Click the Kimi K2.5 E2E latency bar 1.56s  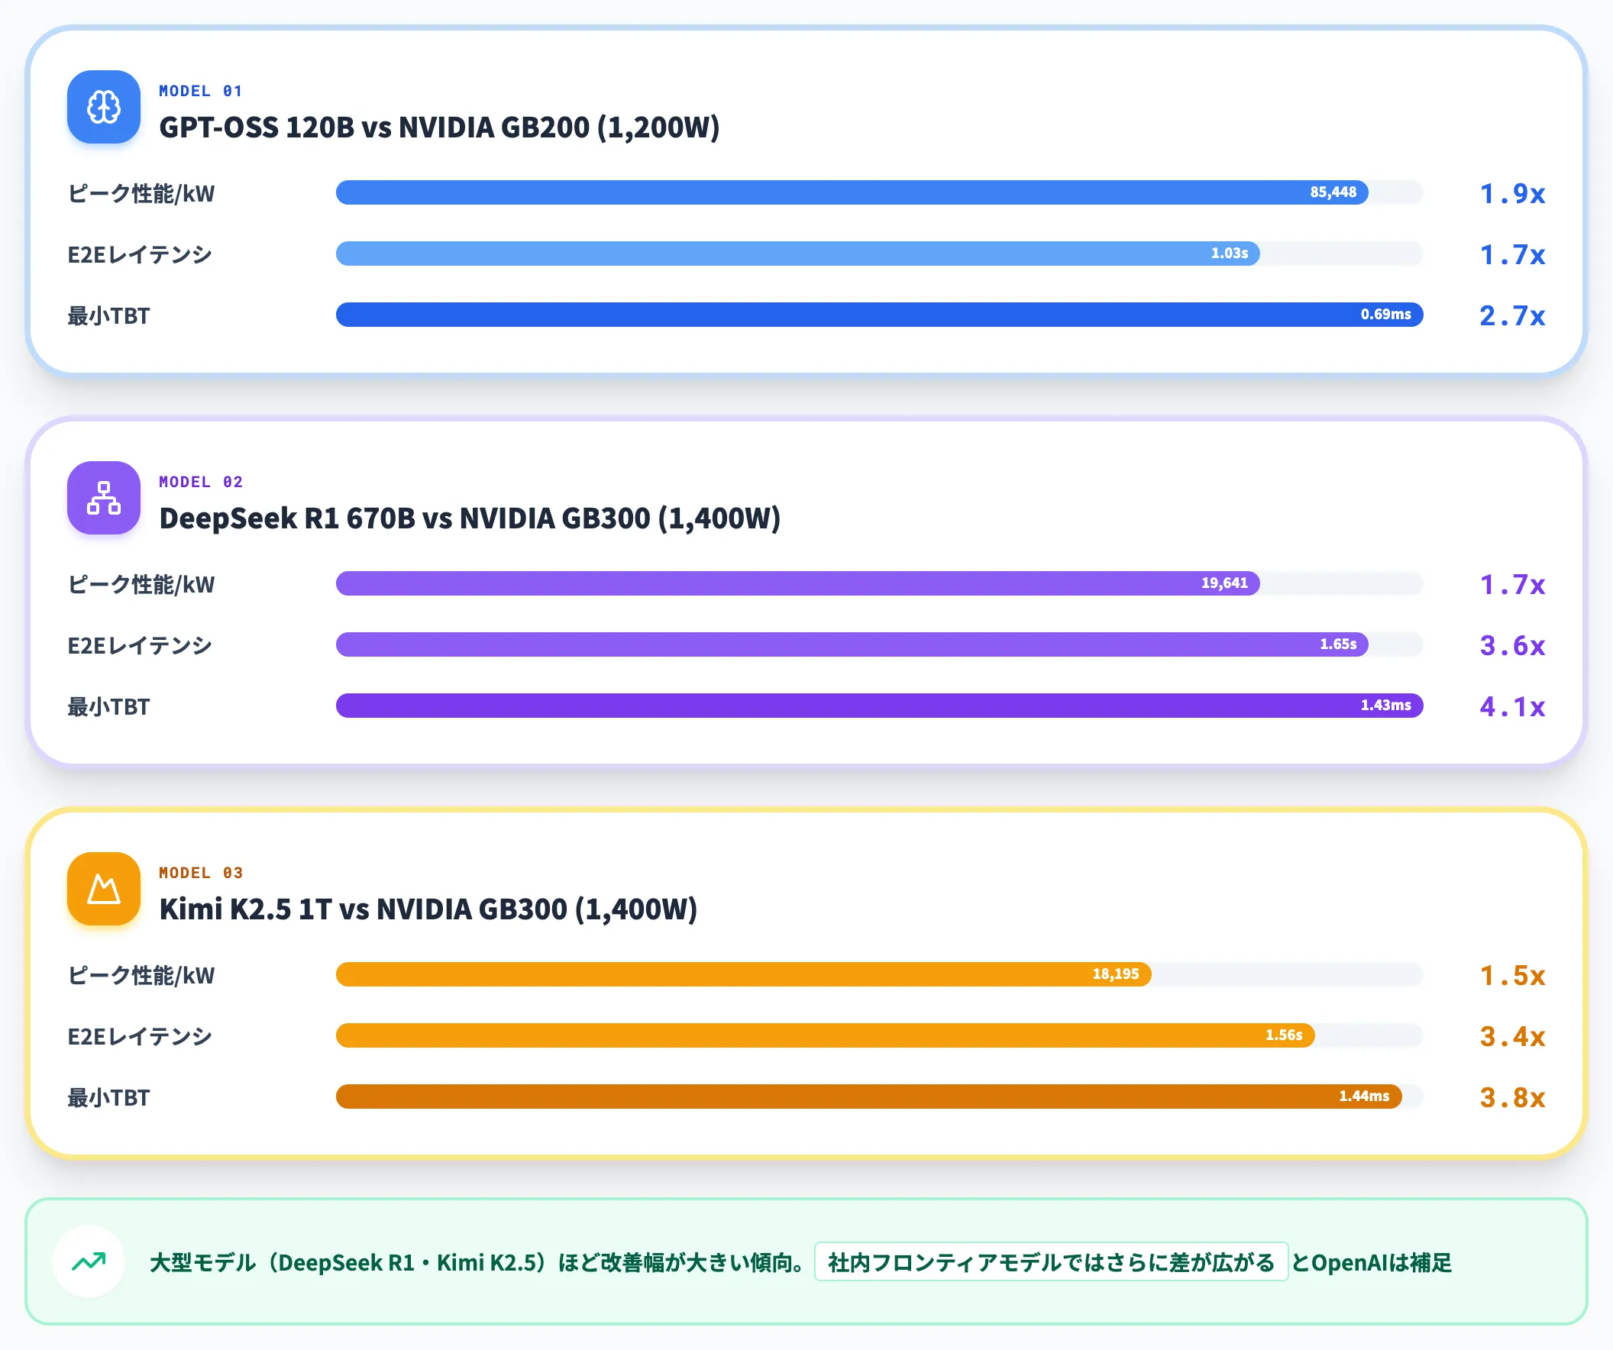(x=825, y=1035)
